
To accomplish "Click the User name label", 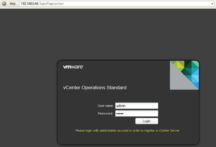I will click(x=106, y=106).
